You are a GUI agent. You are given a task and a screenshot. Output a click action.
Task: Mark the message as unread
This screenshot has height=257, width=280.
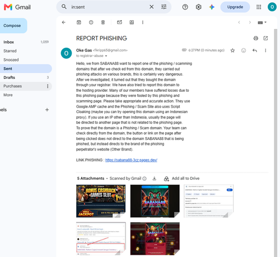(119, 22)
